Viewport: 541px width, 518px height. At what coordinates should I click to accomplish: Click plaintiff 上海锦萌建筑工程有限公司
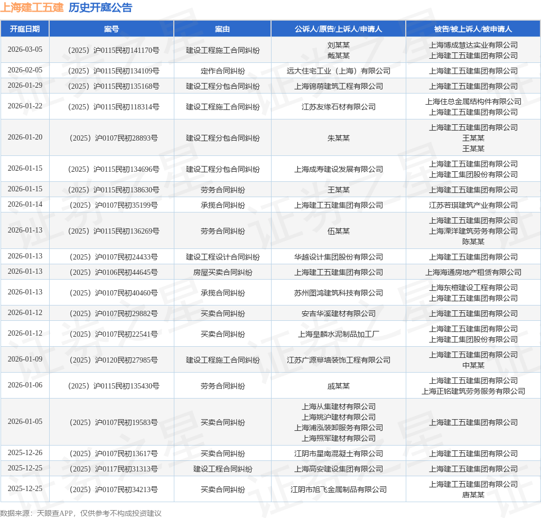(x=339, y=86)
